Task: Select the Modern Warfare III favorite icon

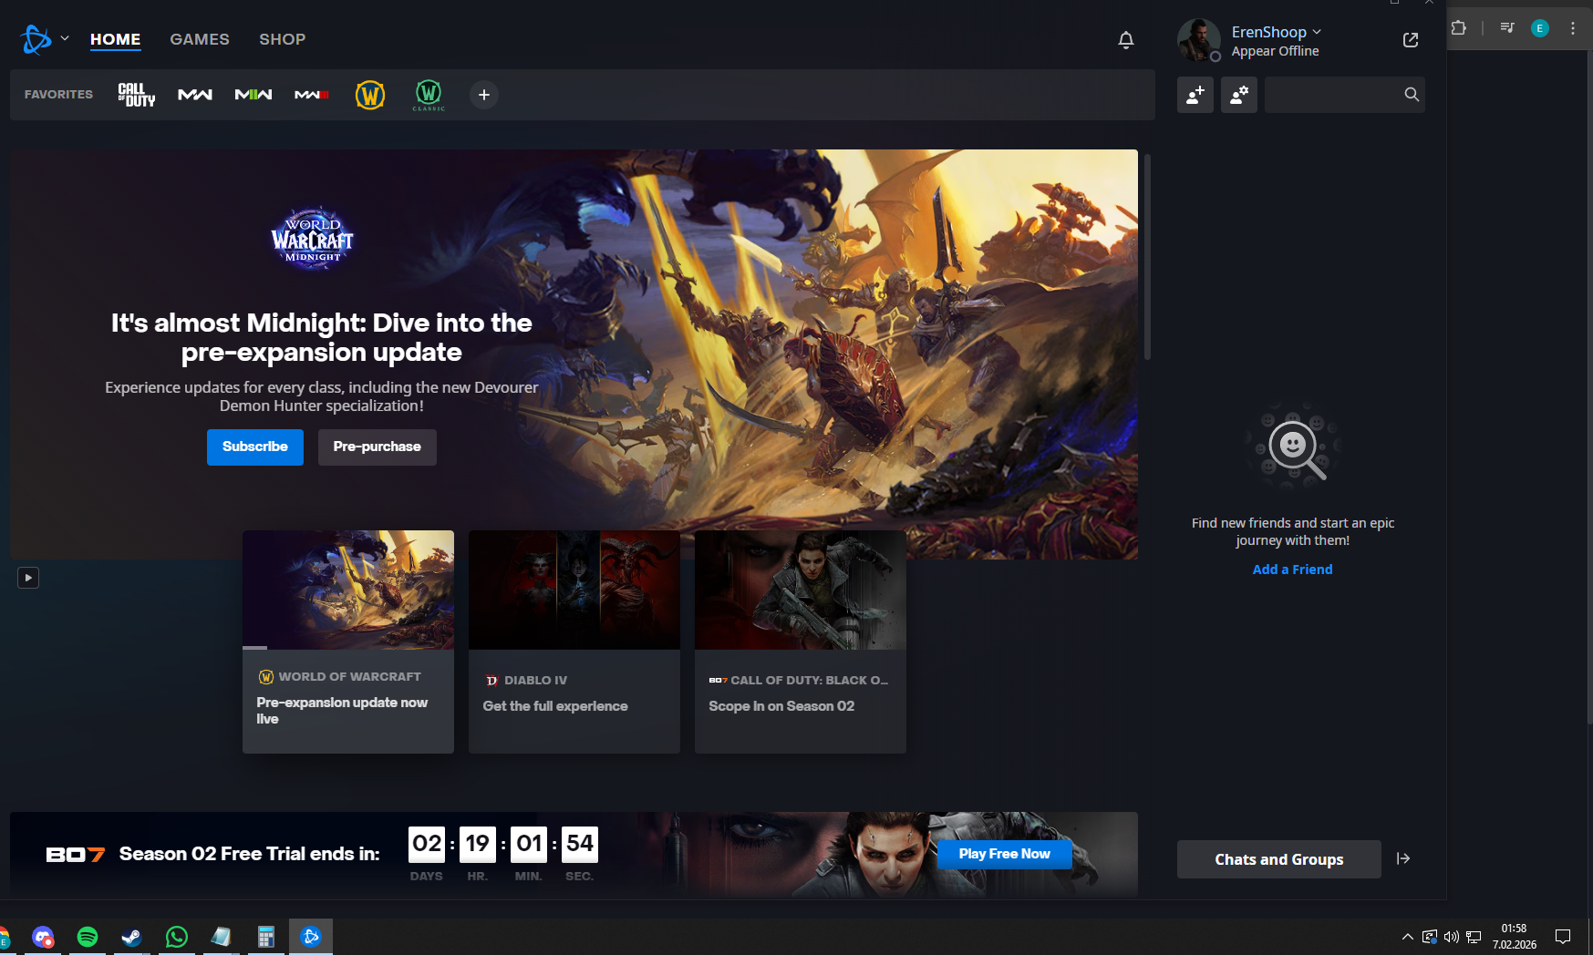Action: click(312, 95)
